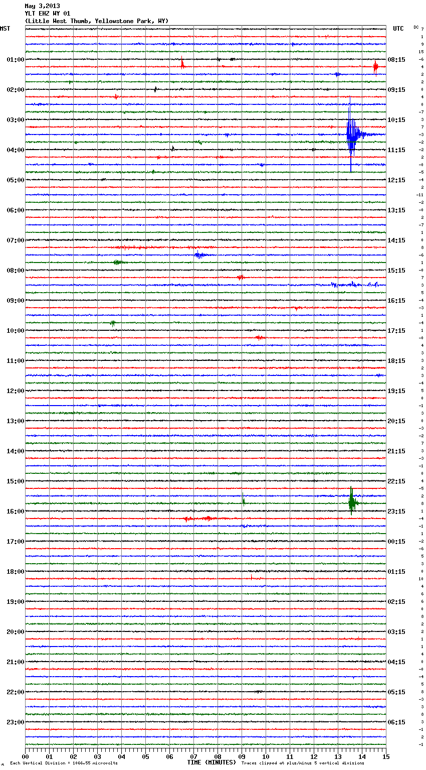Select the 09:00 MST hour label

coord(16,301)
